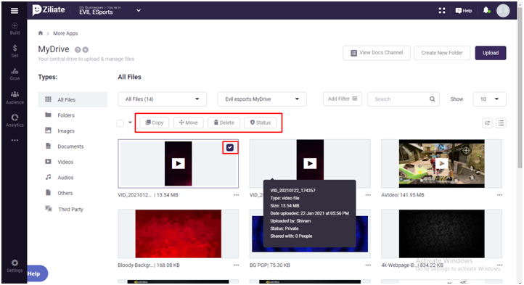Image resolution: width=524 pixels, height=285 pixels.
Task: Click the Ziliate logo
Action: coord(49,10)
